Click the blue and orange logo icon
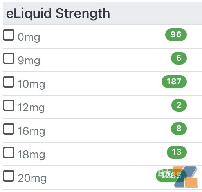The width and height of the screenshot is (202, 192). (185, 176)
